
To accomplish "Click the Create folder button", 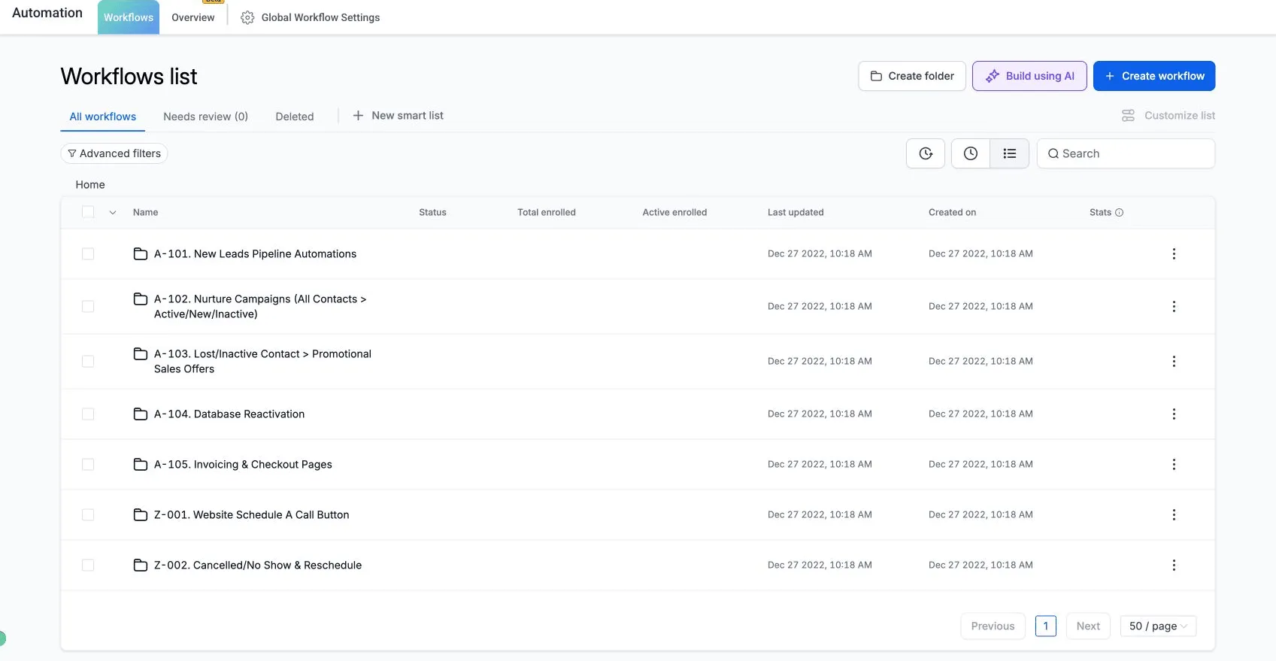I will click(912, 76).
